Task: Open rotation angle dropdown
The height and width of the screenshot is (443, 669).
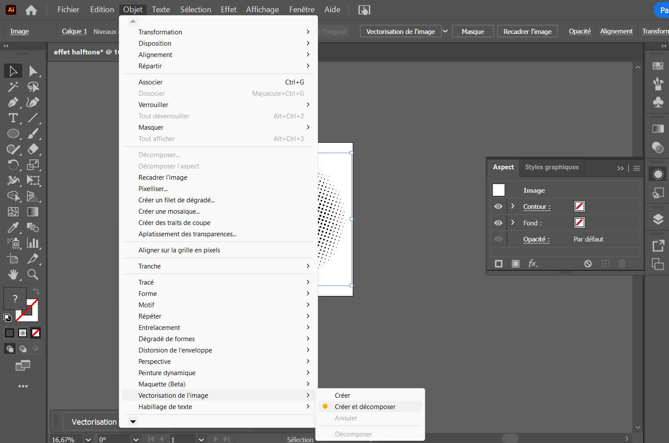Action: coord(136,439)
